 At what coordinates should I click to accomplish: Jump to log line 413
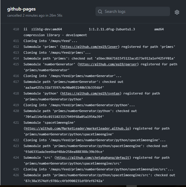click(x=16, y=53)
